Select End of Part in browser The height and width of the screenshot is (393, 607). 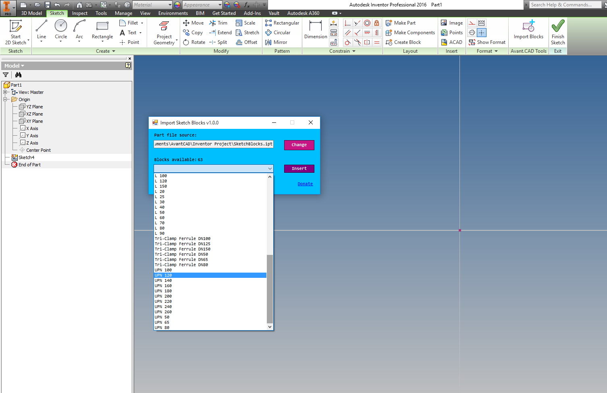coord(30,165)
